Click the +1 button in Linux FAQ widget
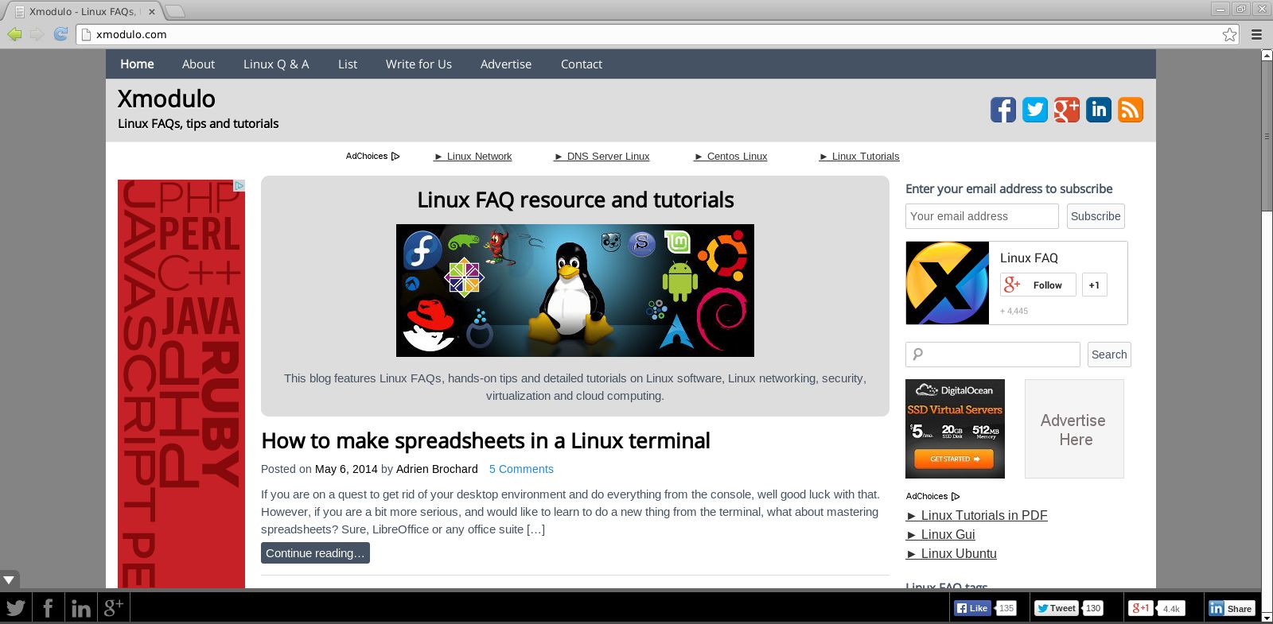1273x624 pixels. [1095, 285]
